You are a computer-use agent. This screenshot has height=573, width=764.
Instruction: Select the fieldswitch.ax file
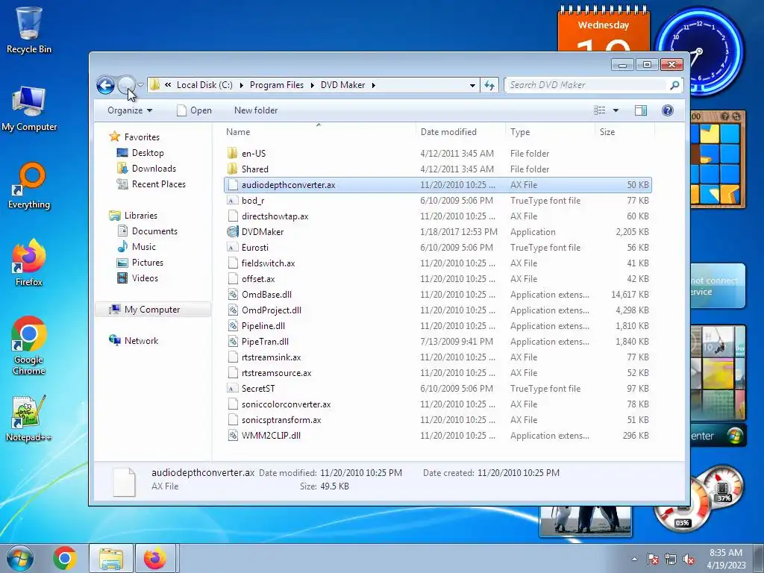[268, 263]
